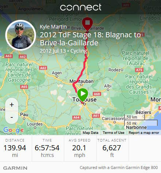
Task: Zoom in with the plus button
Action: [x=12, y=105]
